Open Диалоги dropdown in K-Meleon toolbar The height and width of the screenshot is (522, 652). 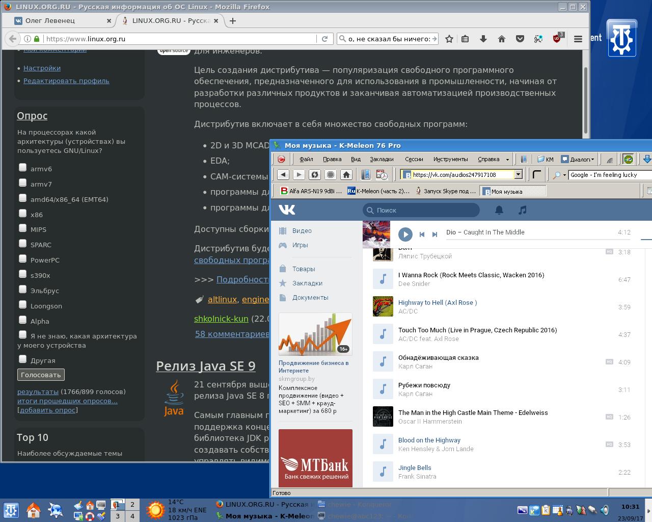pos(578,159)
